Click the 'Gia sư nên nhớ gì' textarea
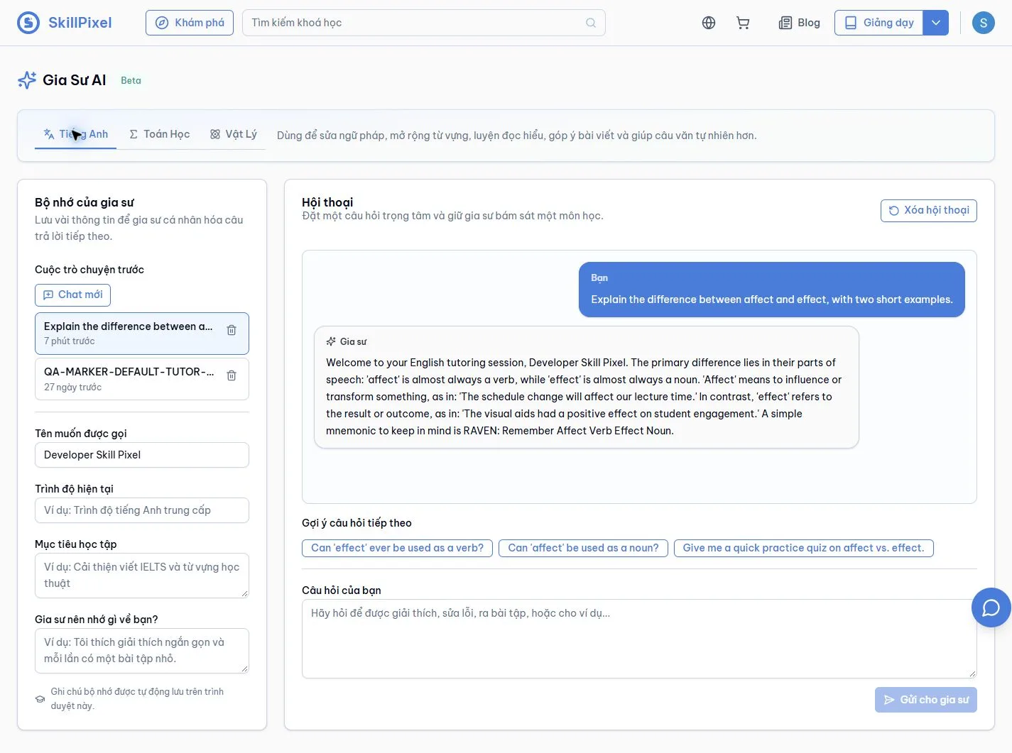The height and width of the screenshot is (753, 1012). 142,651
